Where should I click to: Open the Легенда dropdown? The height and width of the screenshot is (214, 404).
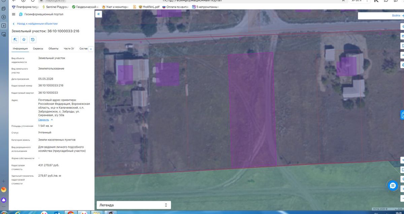point(134,205)
